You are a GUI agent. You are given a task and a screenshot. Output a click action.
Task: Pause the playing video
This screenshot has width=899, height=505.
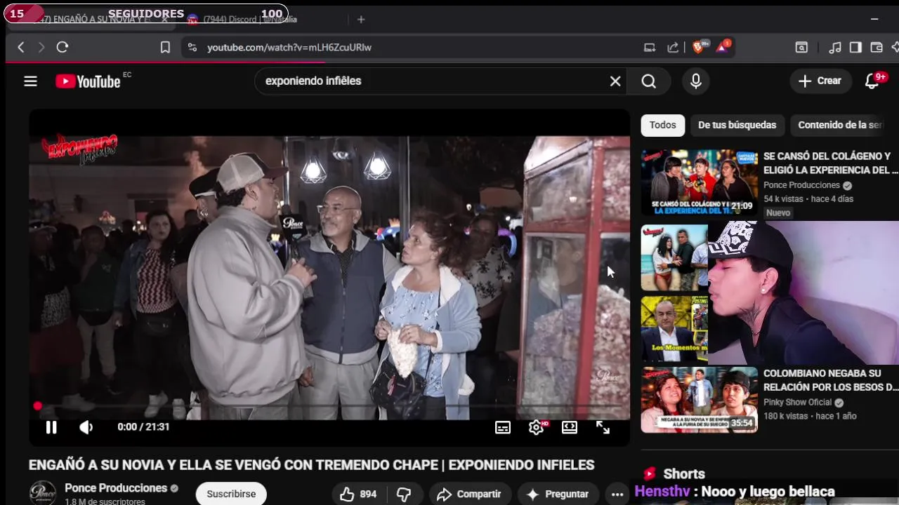pos(51,427)
